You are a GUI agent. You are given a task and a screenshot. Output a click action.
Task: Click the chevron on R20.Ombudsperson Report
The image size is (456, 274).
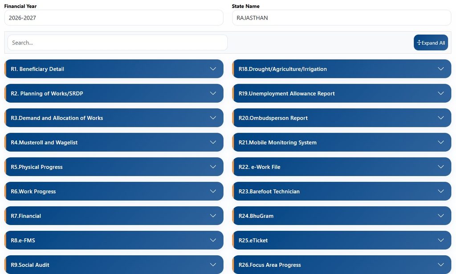pos(441,118)
